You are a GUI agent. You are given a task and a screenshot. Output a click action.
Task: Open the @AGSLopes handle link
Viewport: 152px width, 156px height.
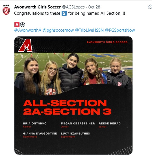tap(73, 7)
